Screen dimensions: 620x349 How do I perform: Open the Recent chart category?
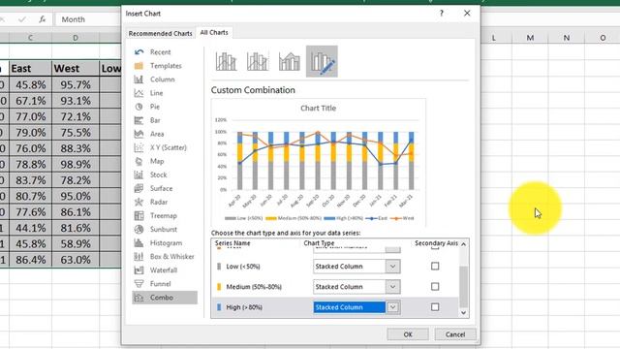pos(165,52)
